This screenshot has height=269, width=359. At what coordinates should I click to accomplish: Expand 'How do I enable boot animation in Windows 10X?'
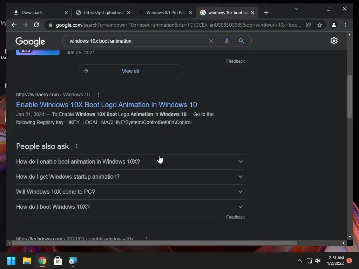(130, 161)
